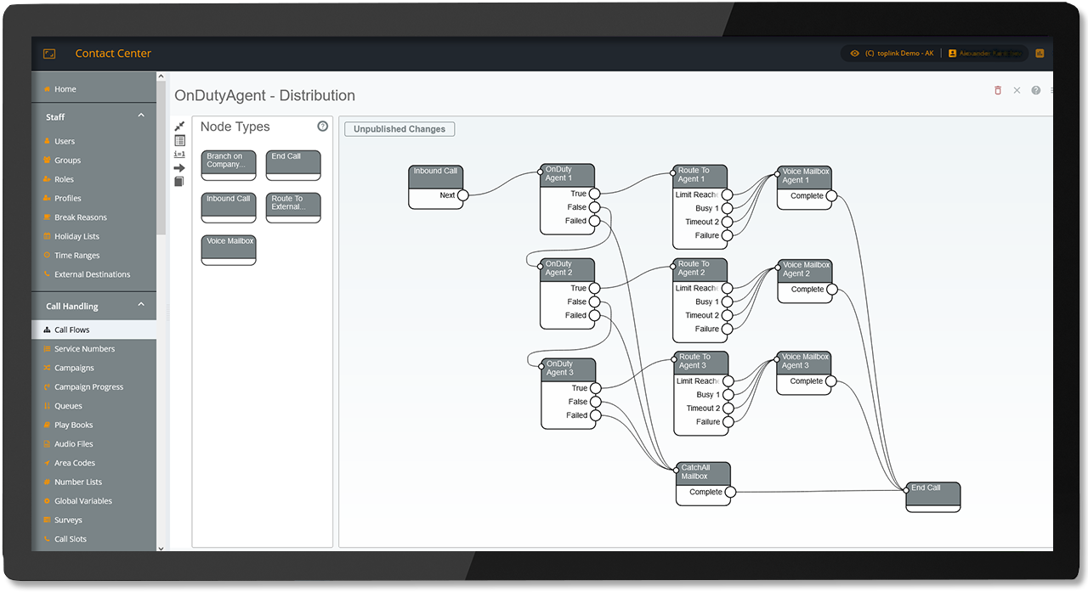Click the True output port of OnDuty Agent 1
Viewport: 1088px width, 603px height.
[594, 194]
